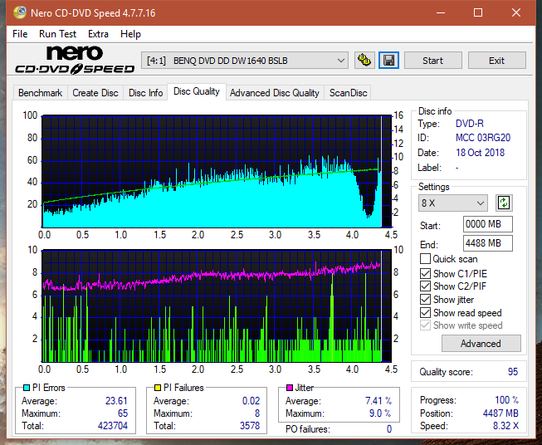Click the Start button

(x=432, y=61)
